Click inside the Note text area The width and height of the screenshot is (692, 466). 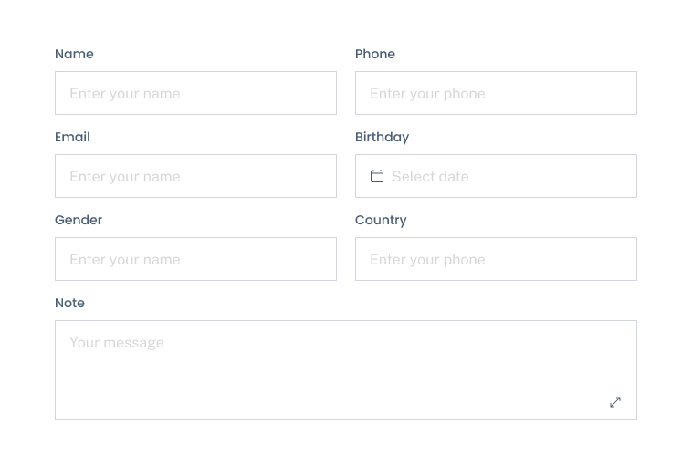346,370
